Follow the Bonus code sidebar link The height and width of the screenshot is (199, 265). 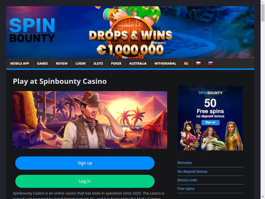187,180
